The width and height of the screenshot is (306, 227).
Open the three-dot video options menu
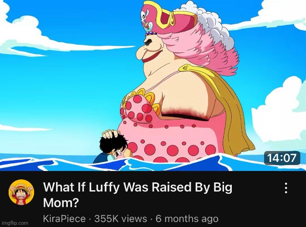(286, 188)
